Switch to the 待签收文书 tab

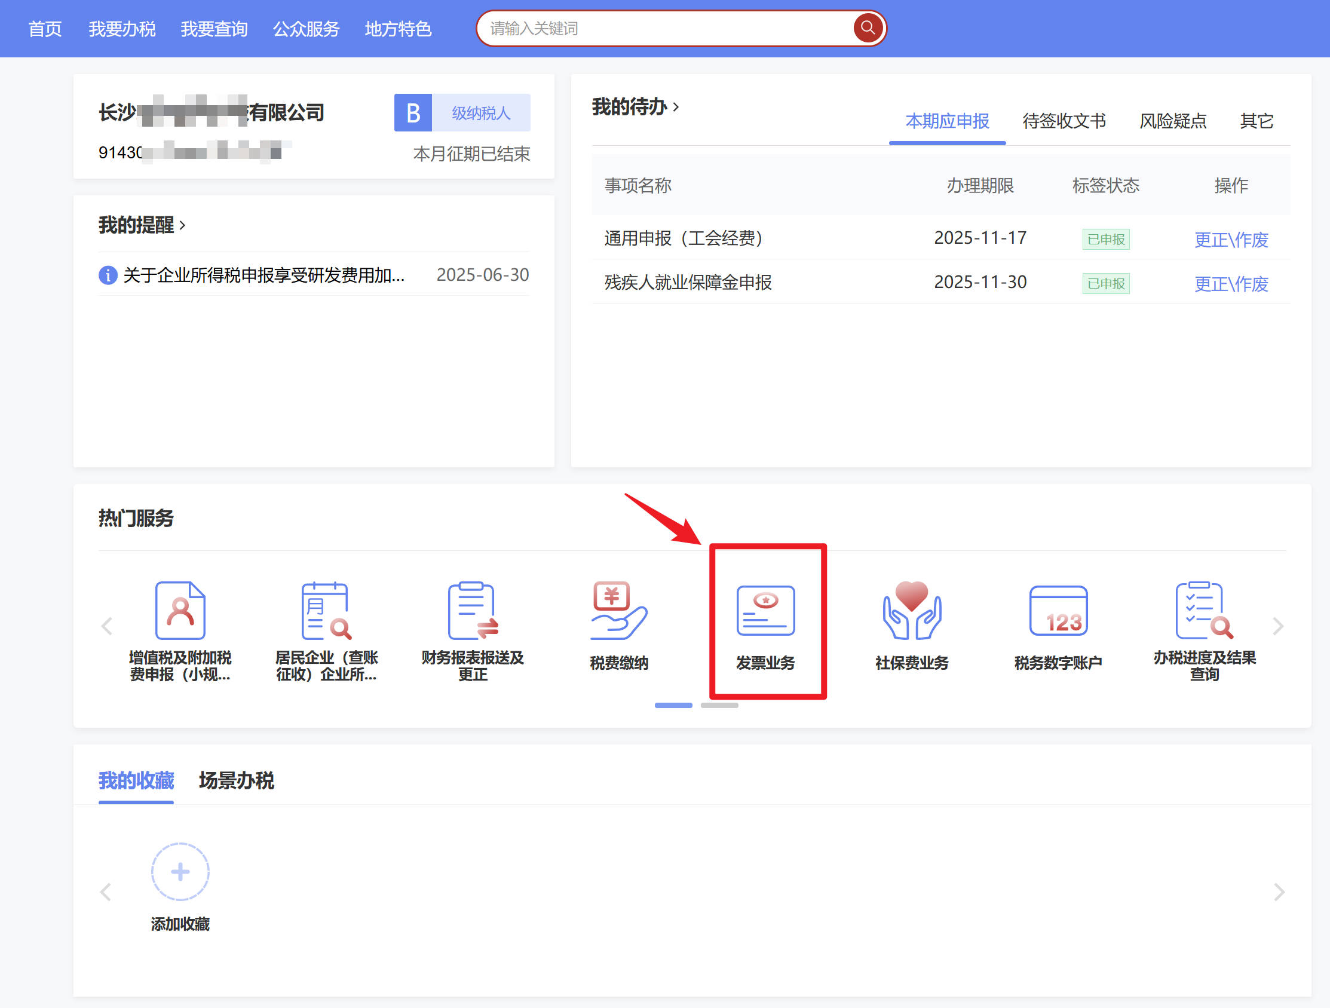(1064, 121)
